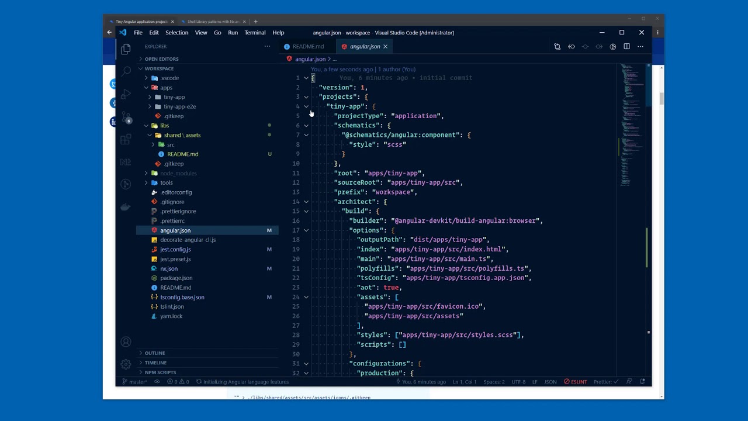Click Ln 1, Col 1 in status bar
This screenshot has height=421, width=748.
pos(465,382)
